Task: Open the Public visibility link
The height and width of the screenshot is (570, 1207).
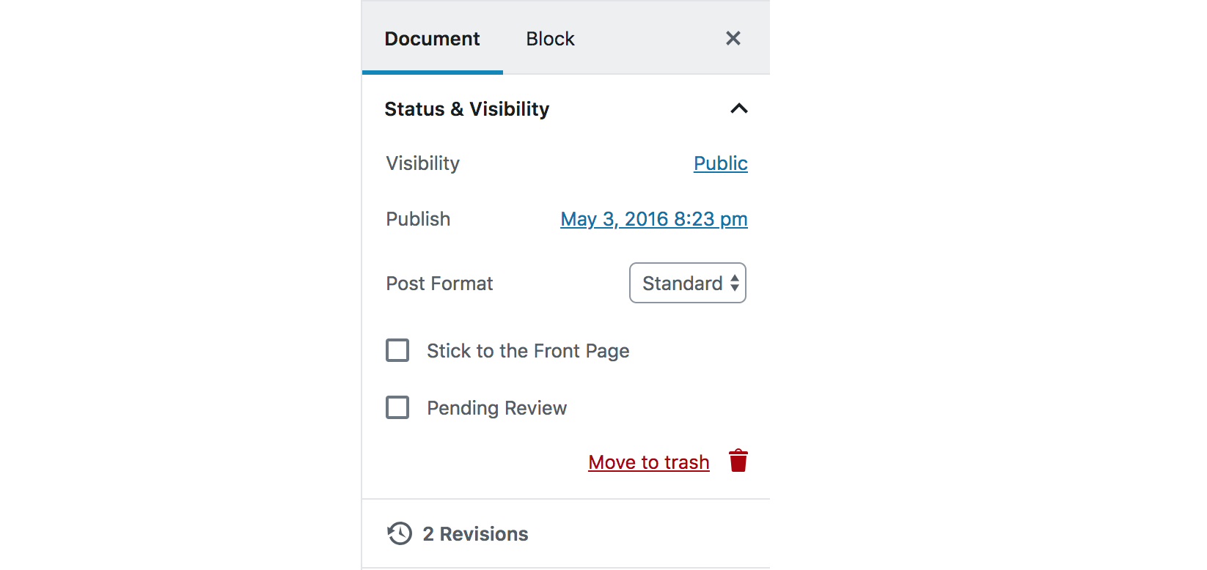Action: coord(721,163)
